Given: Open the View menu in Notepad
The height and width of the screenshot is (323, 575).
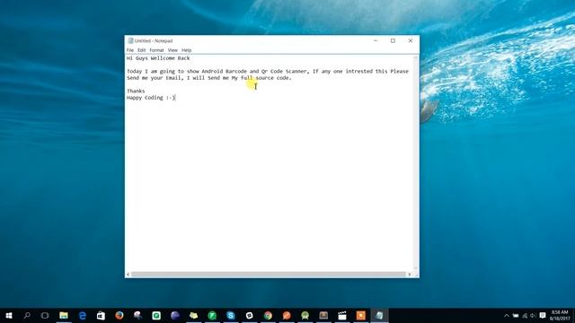Looking at the screenshot, I should (172, 50).
